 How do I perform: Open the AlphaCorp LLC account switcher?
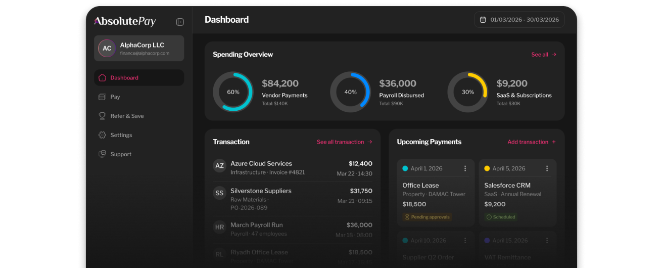click(139, 49)
